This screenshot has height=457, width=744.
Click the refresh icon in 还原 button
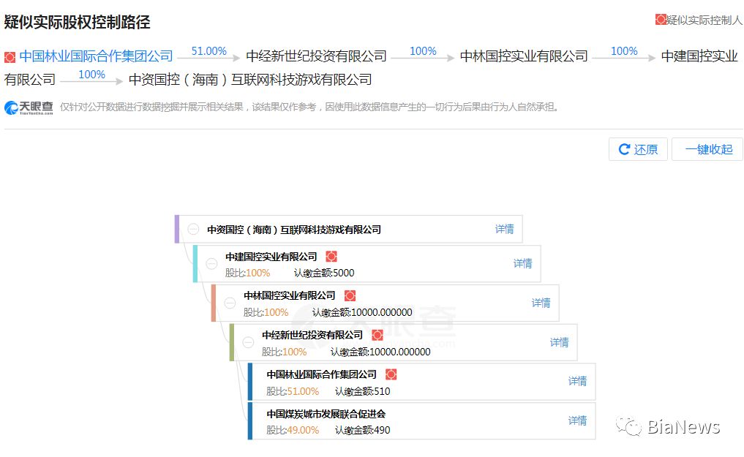[624, 149]
